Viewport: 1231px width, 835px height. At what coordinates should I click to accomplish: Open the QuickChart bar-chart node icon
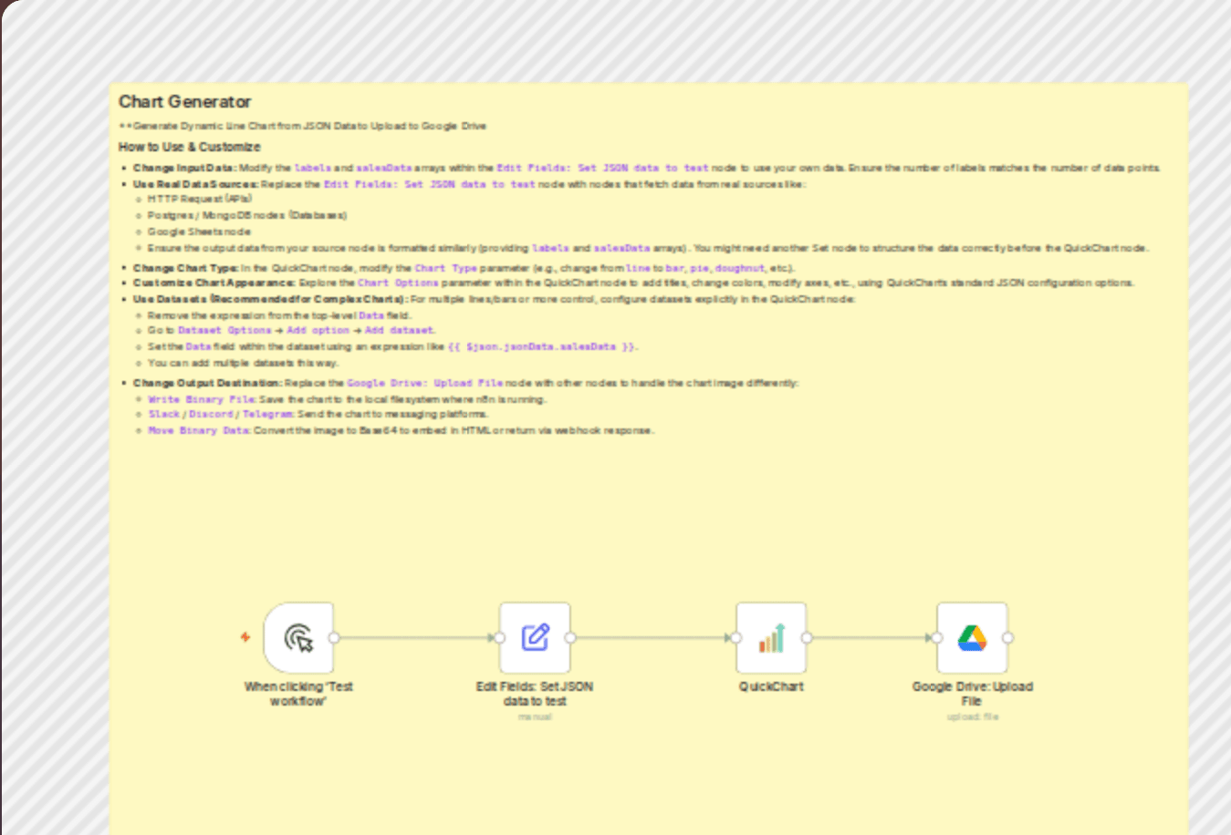[771, 637]
